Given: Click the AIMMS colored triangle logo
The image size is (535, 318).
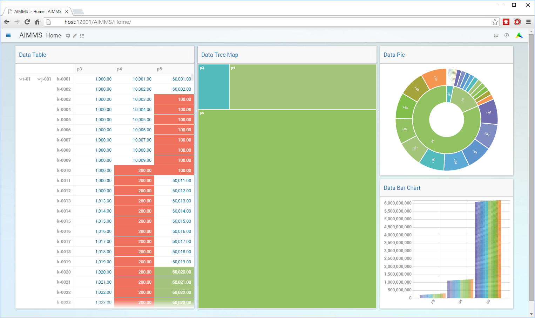Looking at the screenshot, I should click(519, 35).
